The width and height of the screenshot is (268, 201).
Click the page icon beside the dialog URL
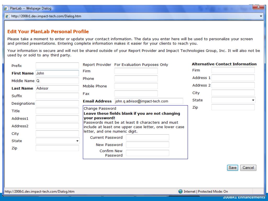7,16
